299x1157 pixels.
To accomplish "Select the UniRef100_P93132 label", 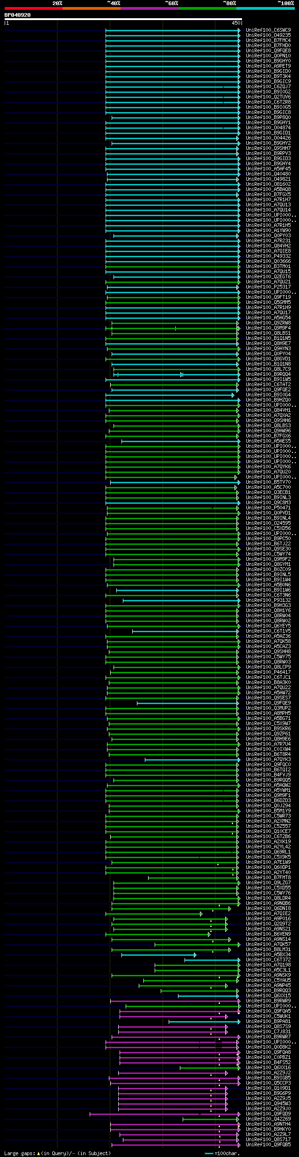I will (268, 600).
